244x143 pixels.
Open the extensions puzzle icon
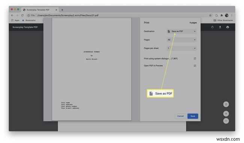coord(221,15)
